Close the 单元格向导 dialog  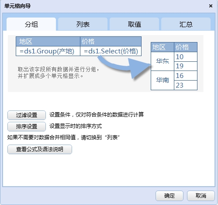click(211, 6)
